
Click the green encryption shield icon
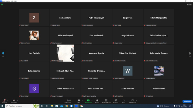click(2, 4)
